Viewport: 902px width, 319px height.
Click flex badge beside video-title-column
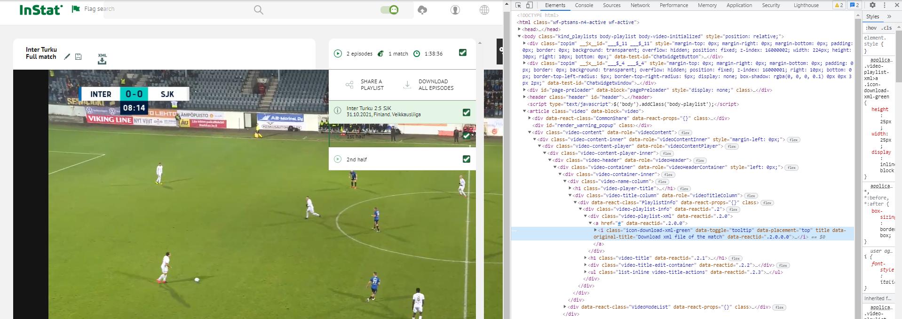(751, 196)
